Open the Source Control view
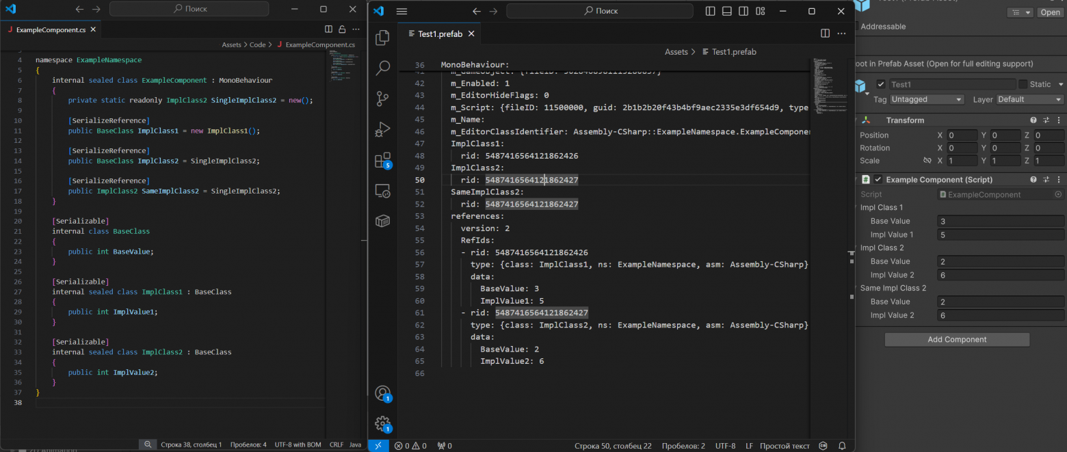The image size is (1067, 452). click(x=382, y=98)
